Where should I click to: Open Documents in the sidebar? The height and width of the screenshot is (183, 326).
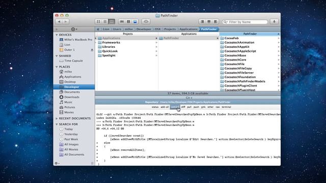coord(69,92)
